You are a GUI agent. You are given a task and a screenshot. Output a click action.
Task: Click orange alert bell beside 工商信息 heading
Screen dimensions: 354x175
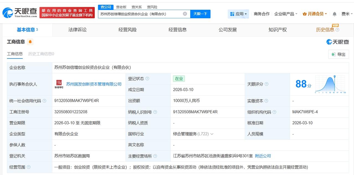point(30,42)
